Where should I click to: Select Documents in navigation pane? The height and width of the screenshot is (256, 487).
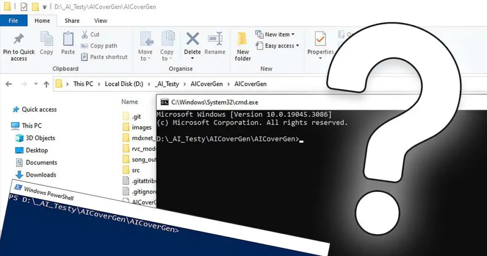pyautogui.click(x=36, y=162)
